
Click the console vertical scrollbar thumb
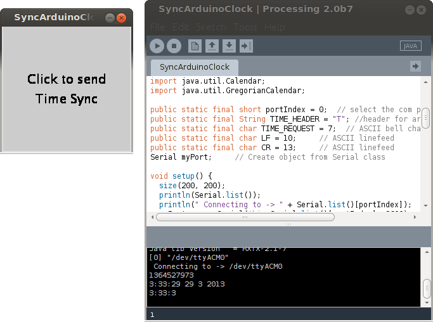[x=427, y=289]
